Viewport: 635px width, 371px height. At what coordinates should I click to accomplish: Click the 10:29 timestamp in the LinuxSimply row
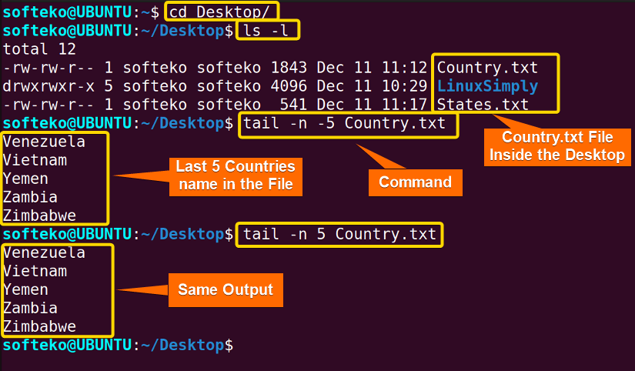tap(404, 86)
